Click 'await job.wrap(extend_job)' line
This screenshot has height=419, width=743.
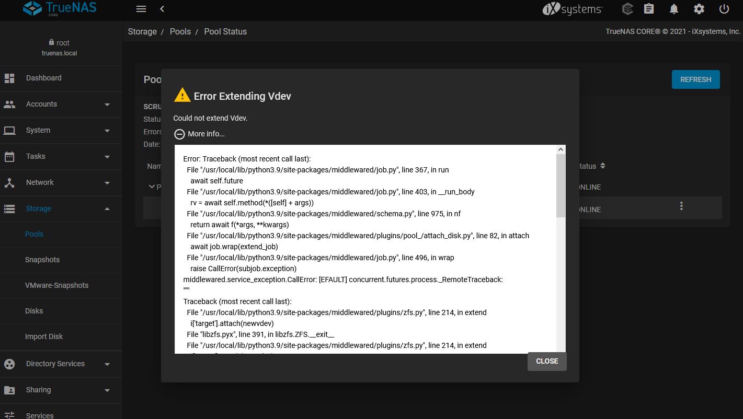(x=234, y=247)
